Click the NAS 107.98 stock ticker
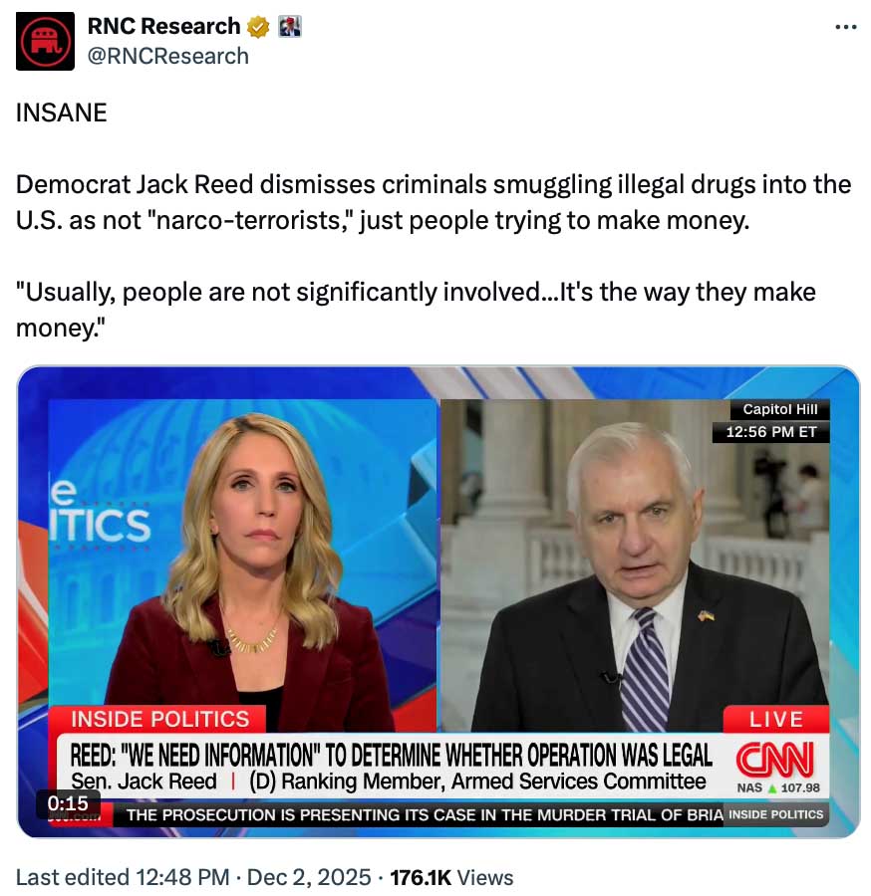Screen dimensions: 871x896 [x=777, y=788]
